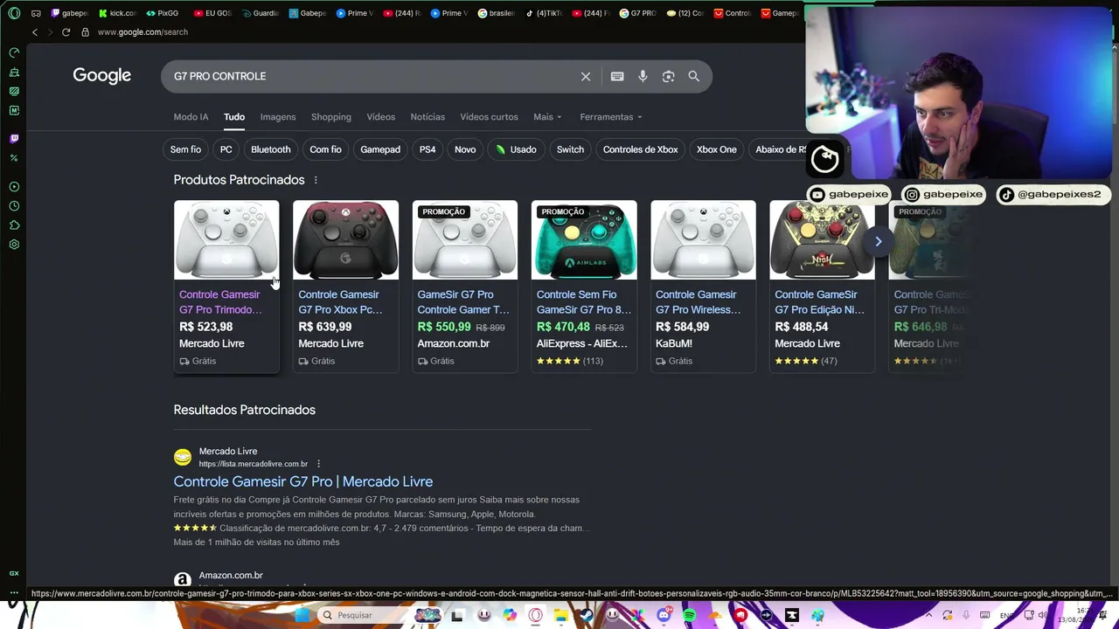Image resolution: width=1119 pixels, height=629 pixels.
Task: Open the GX main menu logo
Action: tap(14, 13)
